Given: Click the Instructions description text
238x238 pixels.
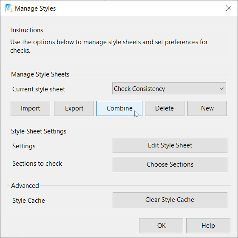Looking at the screenshot, I should (109, 46).
